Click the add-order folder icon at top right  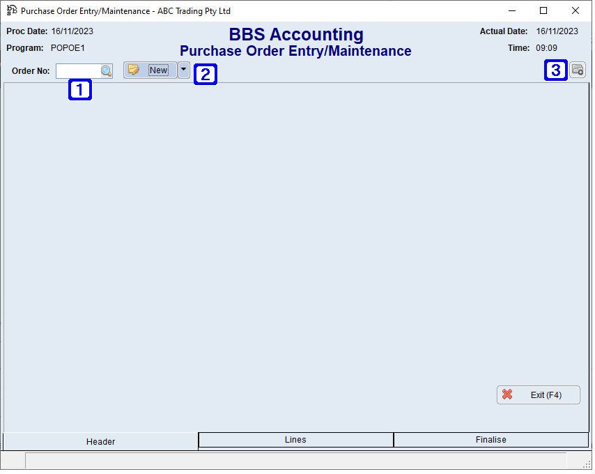[x=578, y=70]
